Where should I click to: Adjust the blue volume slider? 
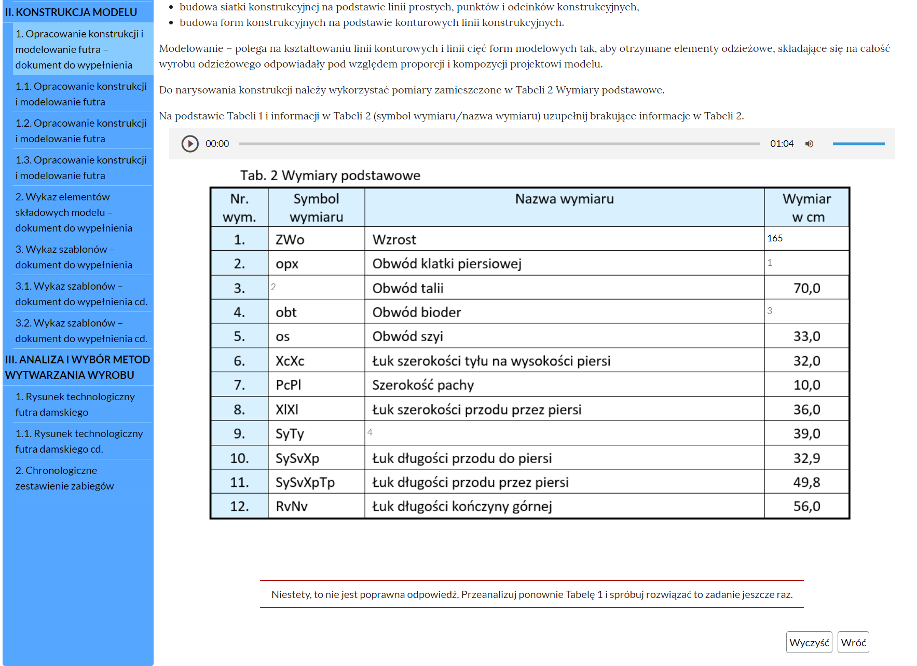[x=858, y=144]
